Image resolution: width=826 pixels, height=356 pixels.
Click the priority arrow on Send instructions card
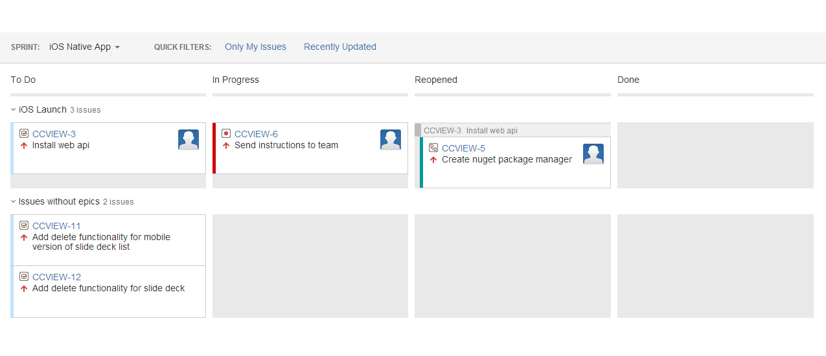click(x=226, y=146)
